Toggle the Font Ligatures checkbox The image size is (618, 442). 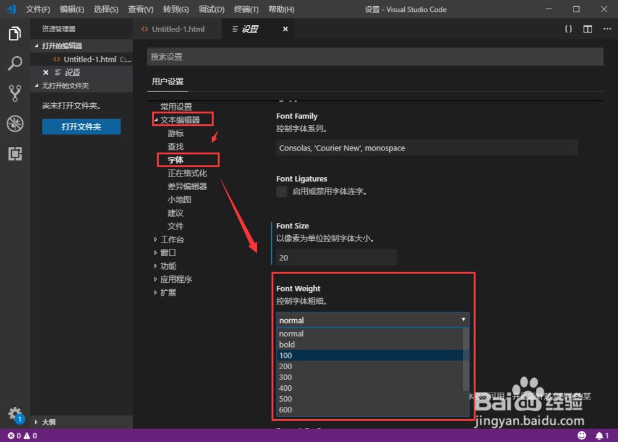coord(282,192)
